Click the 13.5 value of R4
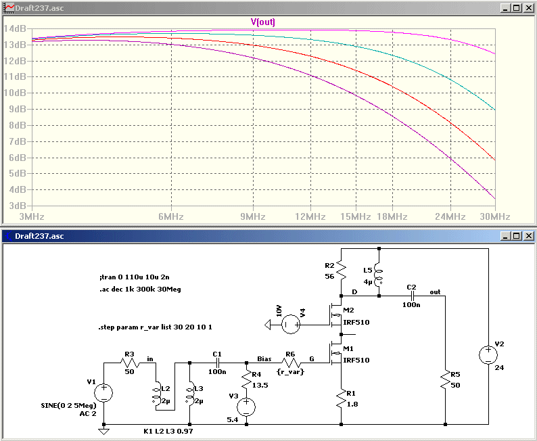Screen dimensions: 537x441 click(x=260, y=386)
